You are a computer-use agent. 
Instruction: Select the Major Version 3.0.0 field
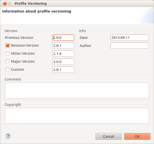click(x=63, y=62)
